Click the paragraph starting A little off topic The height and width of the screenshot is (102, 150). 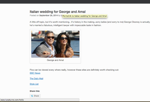click(x=90, y=24)
